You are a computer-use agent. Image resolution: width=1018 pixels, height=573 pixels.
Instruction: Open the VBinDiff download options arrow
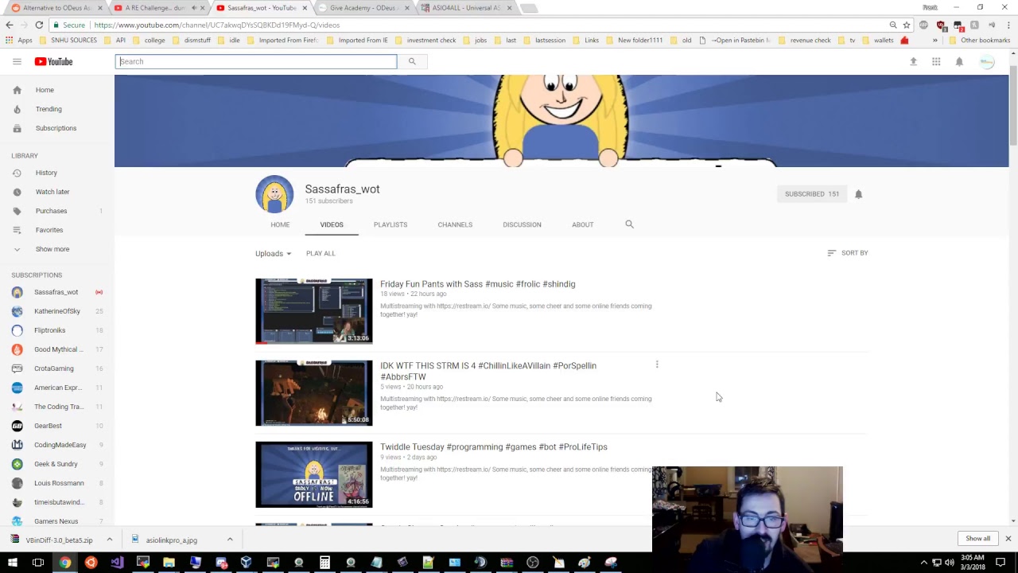[110, 540]
